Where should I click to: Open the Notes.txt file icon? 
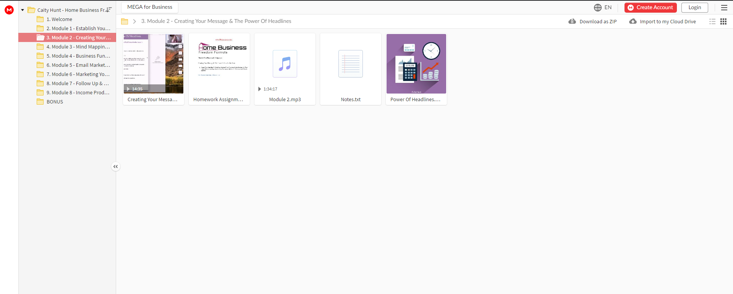coord(351,64)
